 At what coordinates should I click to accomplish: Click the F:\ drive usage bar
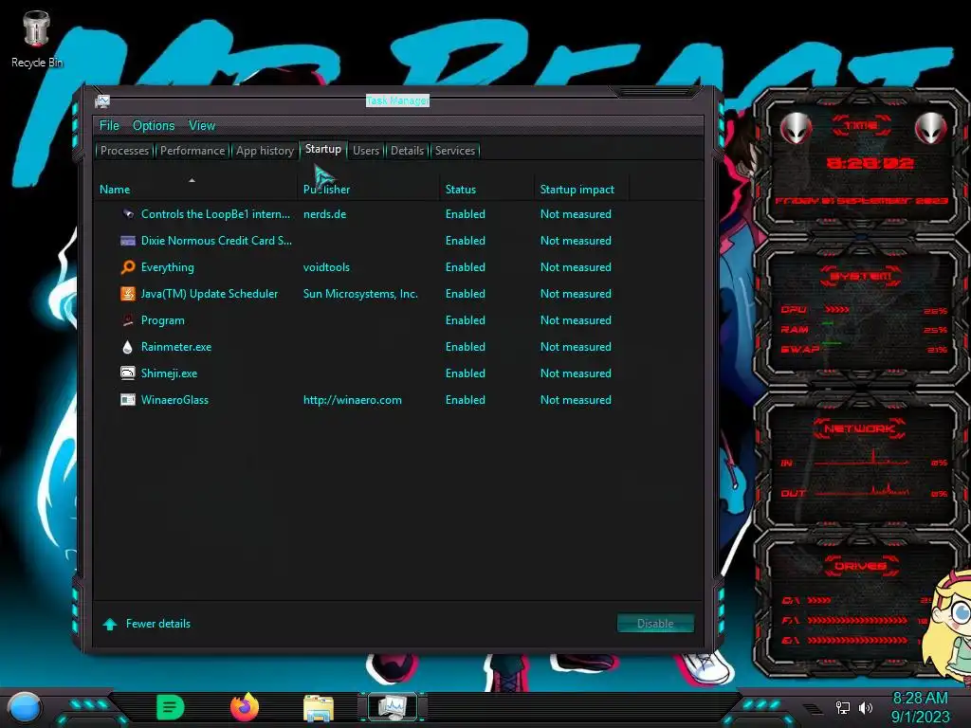(857, 620)
